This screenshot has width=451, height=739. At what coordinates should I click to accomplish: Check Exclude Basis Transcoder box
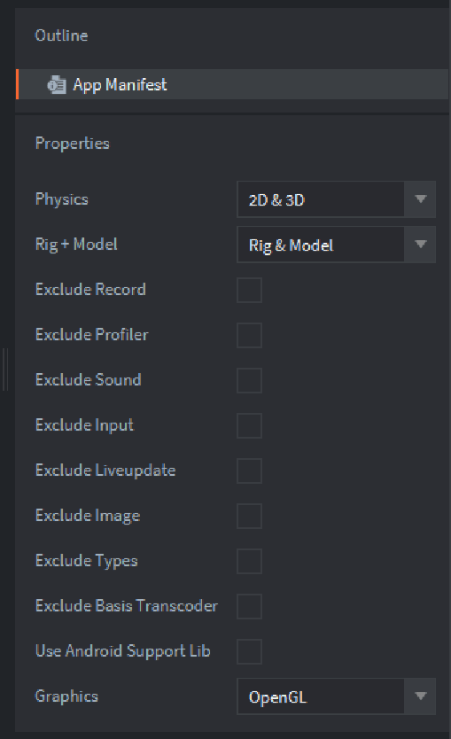click(249, 606)
